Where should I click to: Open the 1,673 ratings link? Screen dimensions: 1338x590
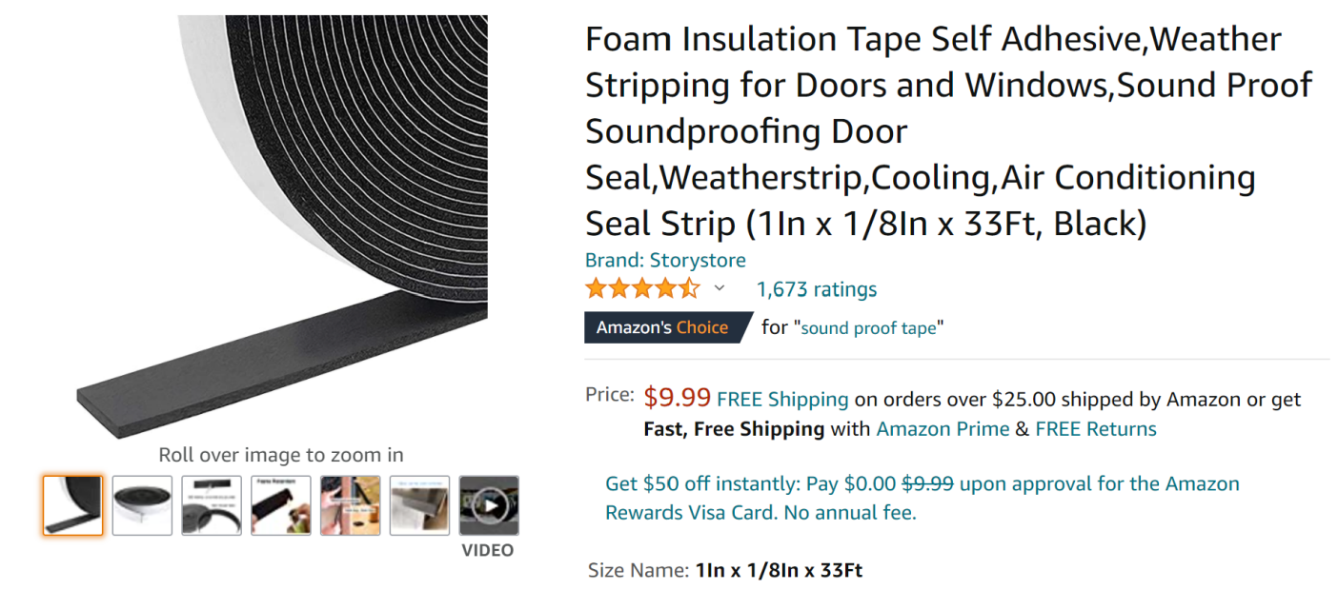pos(816,289)
